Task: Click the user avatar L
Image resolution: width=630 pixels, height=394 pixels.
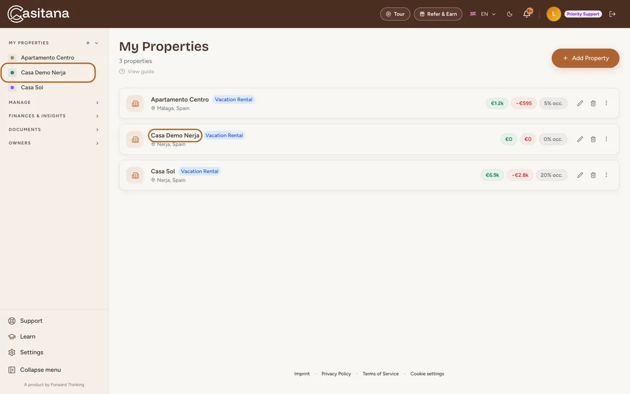Action: coord(553,14)
